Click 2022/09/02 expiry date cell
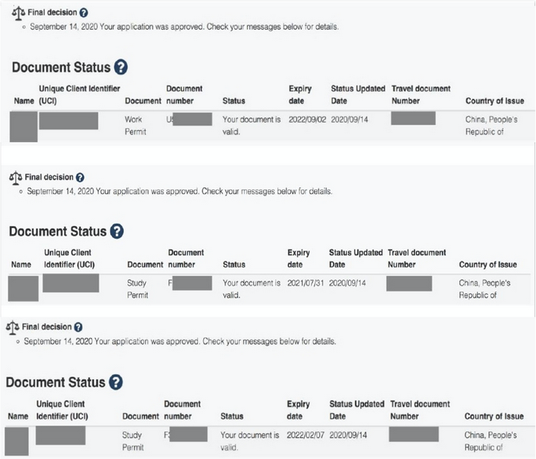 (307, 120)
